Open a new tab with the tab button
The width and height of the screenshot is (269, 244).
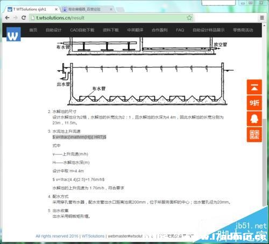[x=120, y=9]
